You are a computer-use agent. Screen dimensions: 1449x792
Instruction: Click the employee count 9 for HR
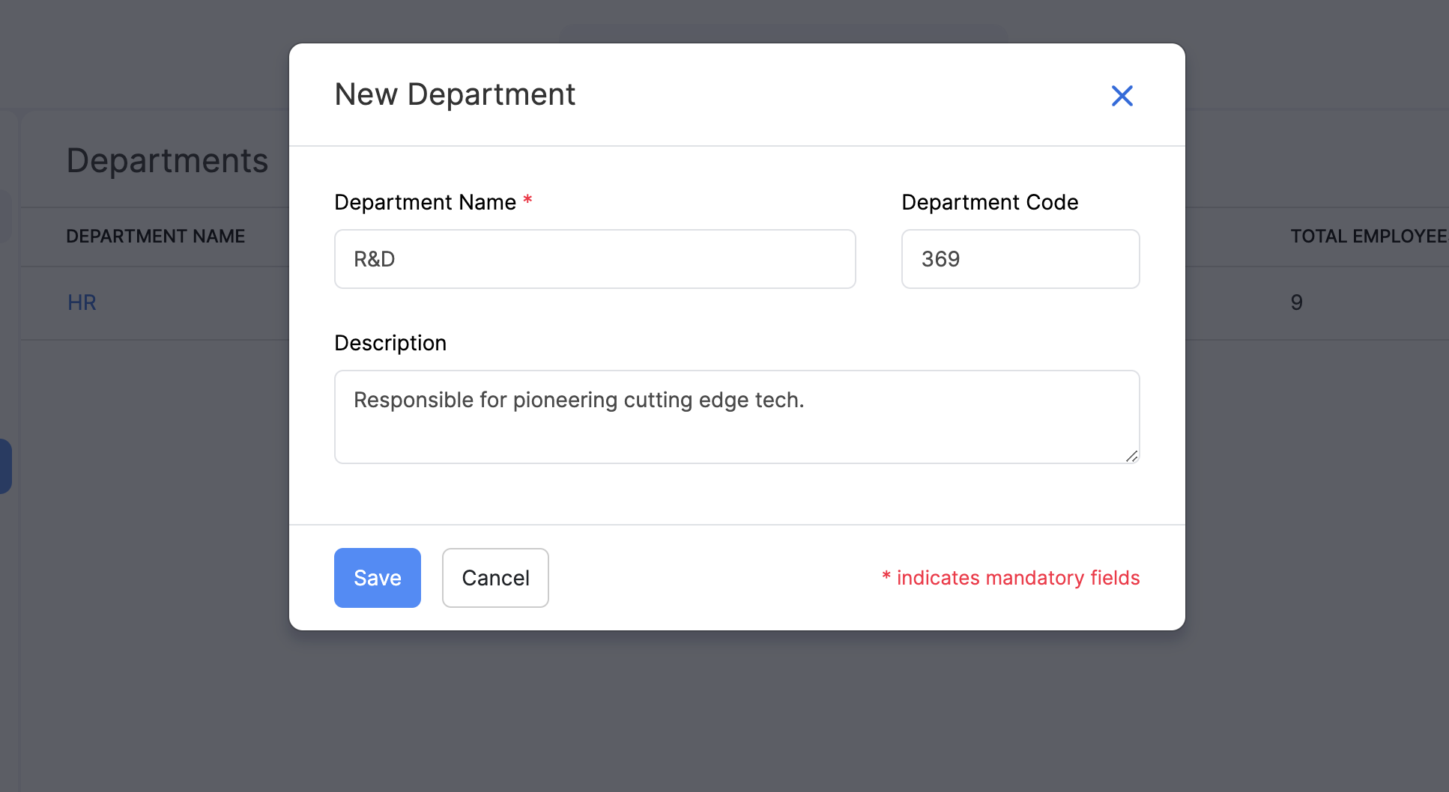point(1295,302)
